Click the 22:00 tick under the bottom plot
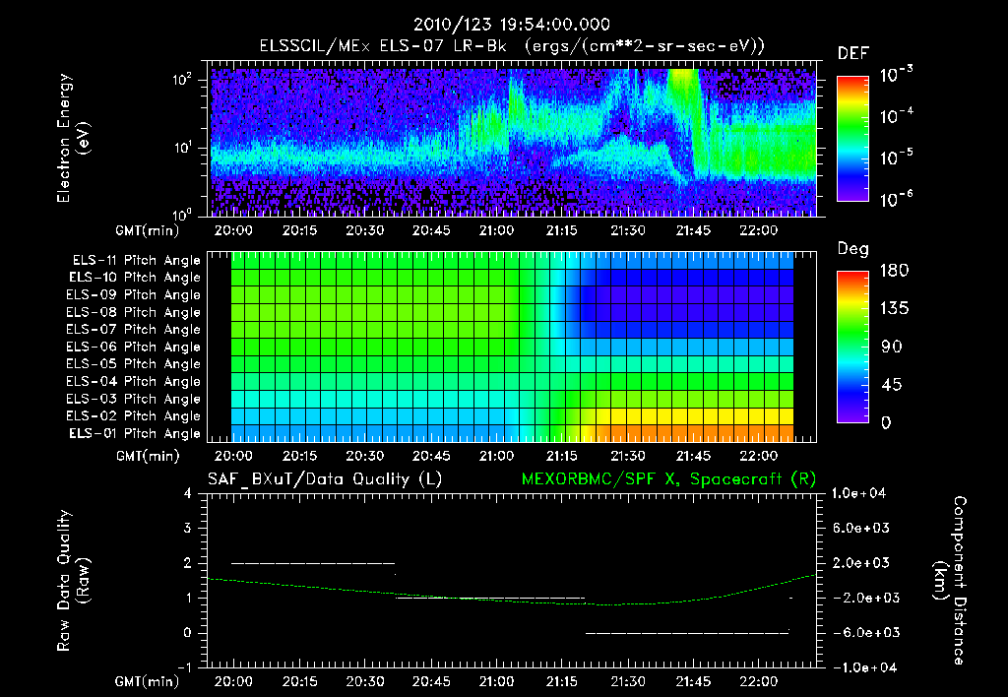Viewport: 1008px width, 697px height. (759, 681)
